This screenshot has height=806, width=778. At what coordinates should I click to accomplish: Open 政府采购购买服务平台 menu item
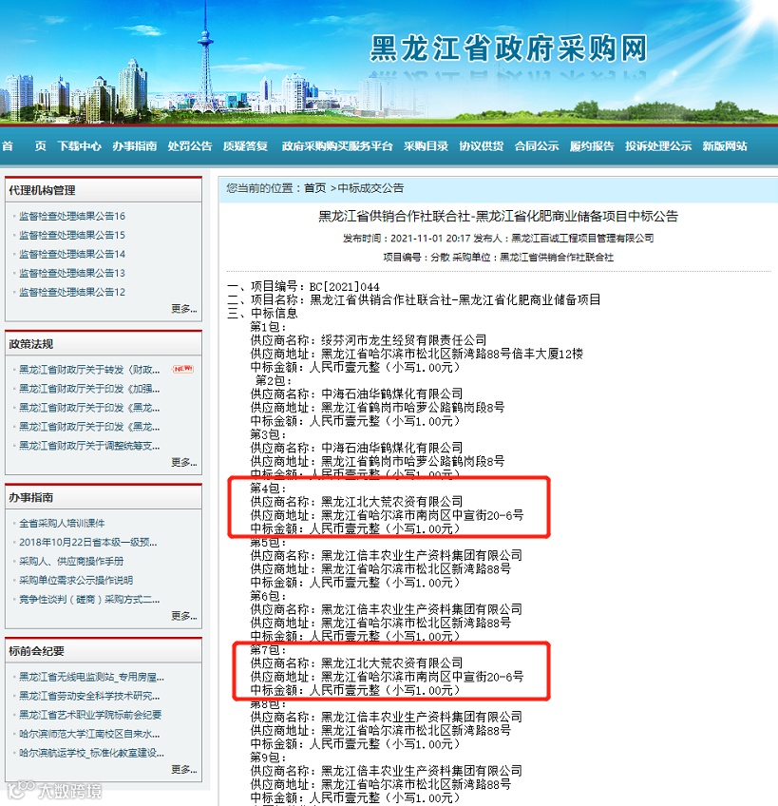click(337, 146)
